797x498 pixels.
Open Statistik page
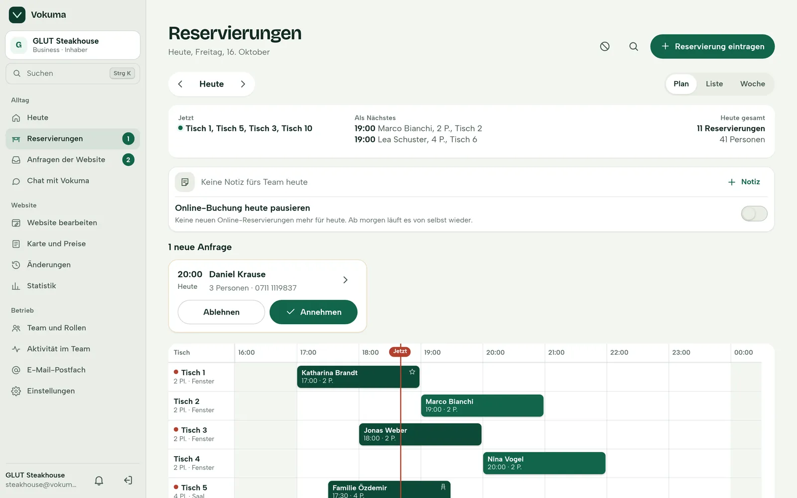pyautogui.click(x=73, y=286)
